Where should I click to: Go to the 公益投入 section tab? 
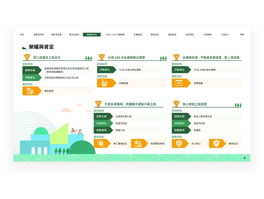(x=225, y=34)
